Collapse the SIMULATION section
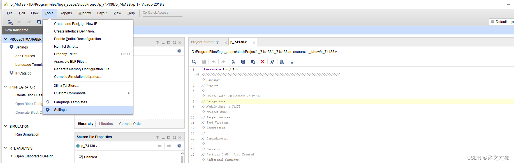The image size is (514, 163). point(5,126)
